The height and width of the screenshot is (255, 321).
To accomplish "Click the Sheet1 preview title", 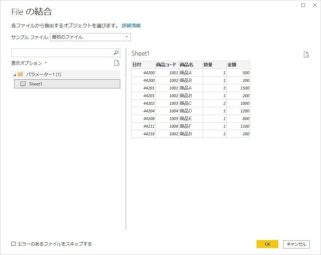I will [140, 53].
